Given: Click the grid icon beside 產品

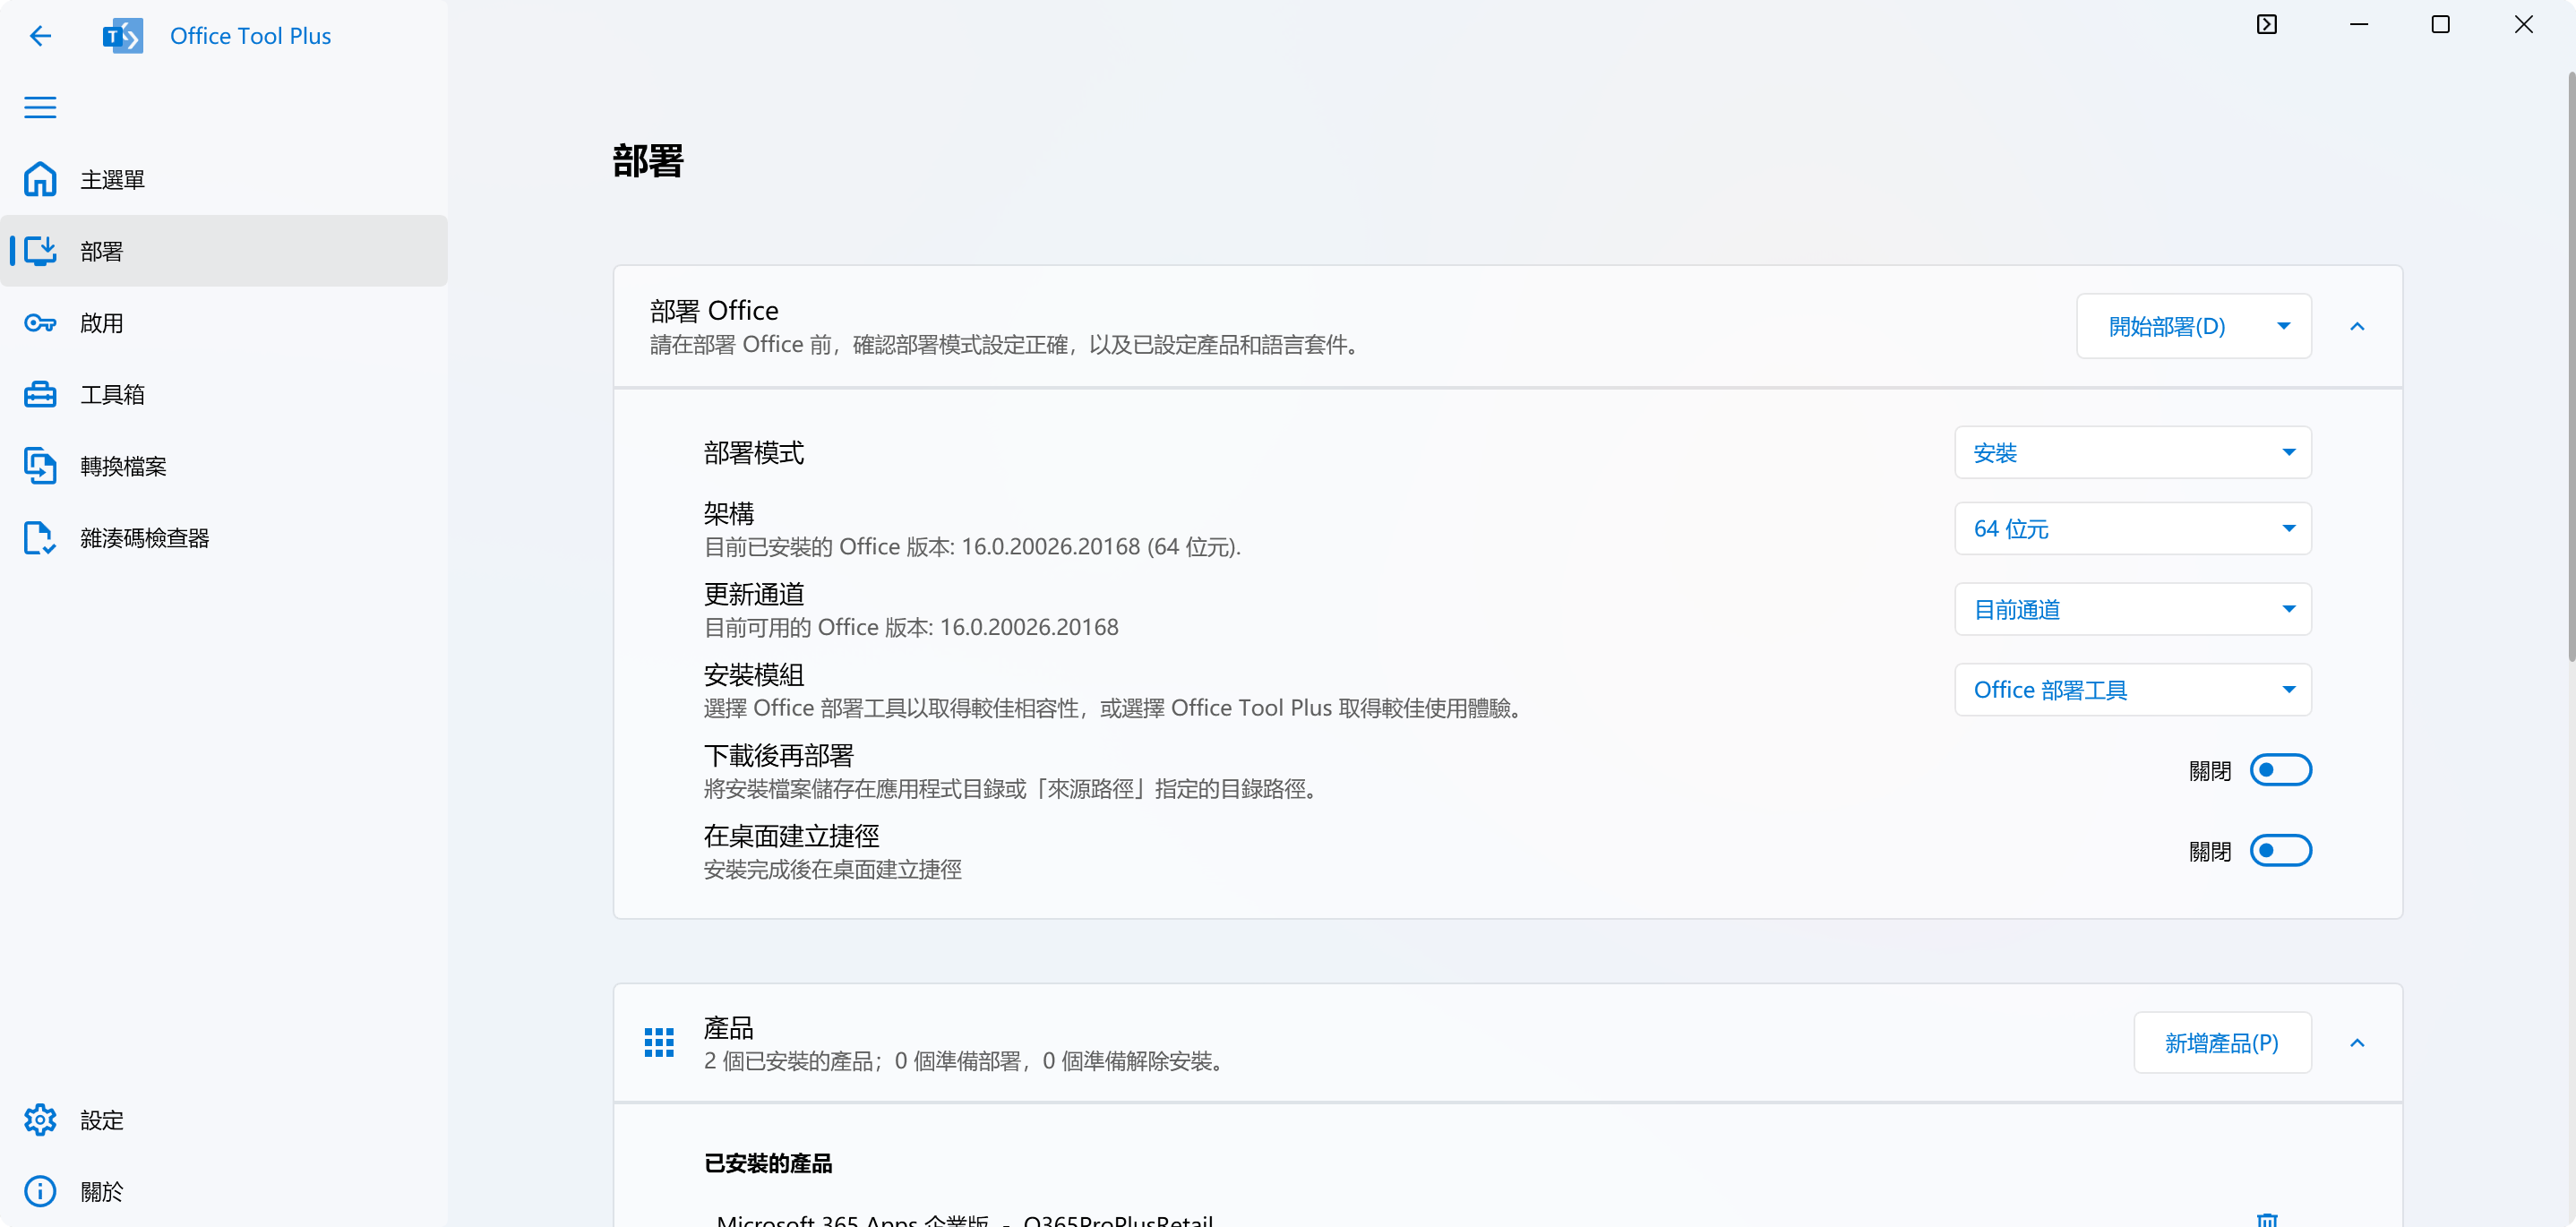Looking at the screenshot, I should (x=659, y=1043).
